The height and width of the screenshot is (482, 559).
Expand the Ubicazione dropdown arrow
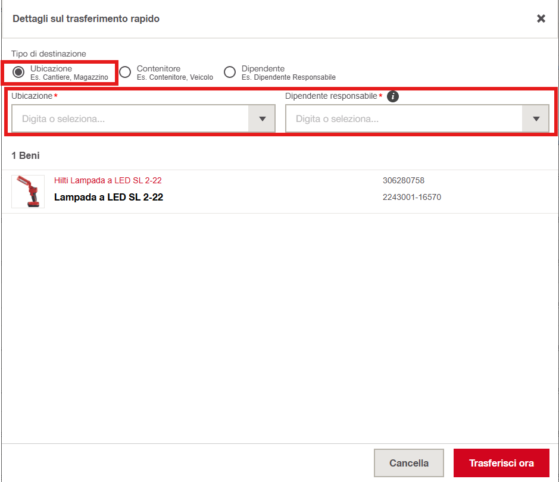point(262,119)
